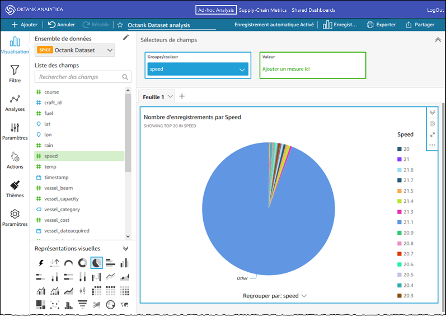Select the tree map visual type
The width and height of the screenshot is (446, 316).
tap(41, 305)
